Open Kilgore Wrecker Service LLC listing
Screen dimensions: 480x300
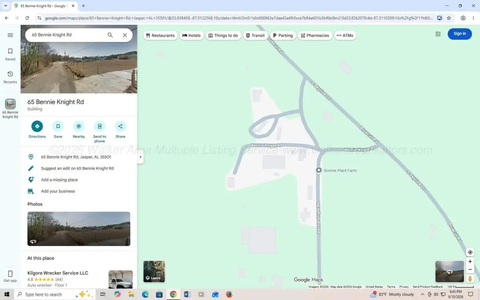coord(58,273)
